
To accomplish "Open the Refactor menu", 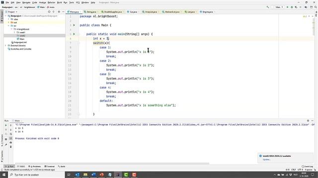I will 51,2.
